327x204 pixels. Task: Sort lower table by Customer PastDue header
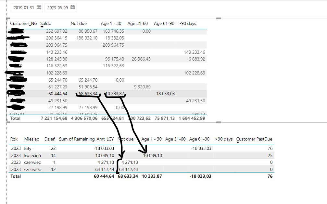coord(254,139)
